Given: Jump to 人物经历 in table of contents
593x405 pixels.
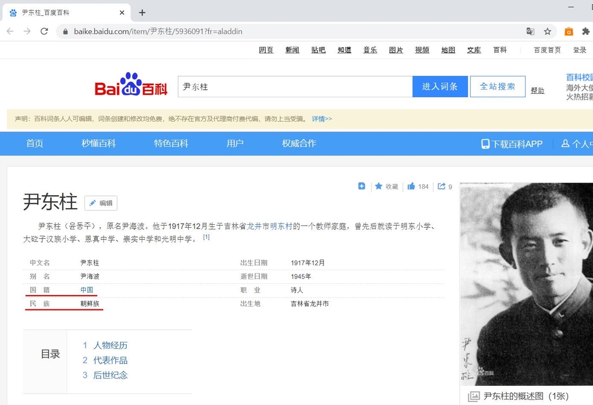Looking at the screenshot, I should pyautogui.click(x=110, y=345).
